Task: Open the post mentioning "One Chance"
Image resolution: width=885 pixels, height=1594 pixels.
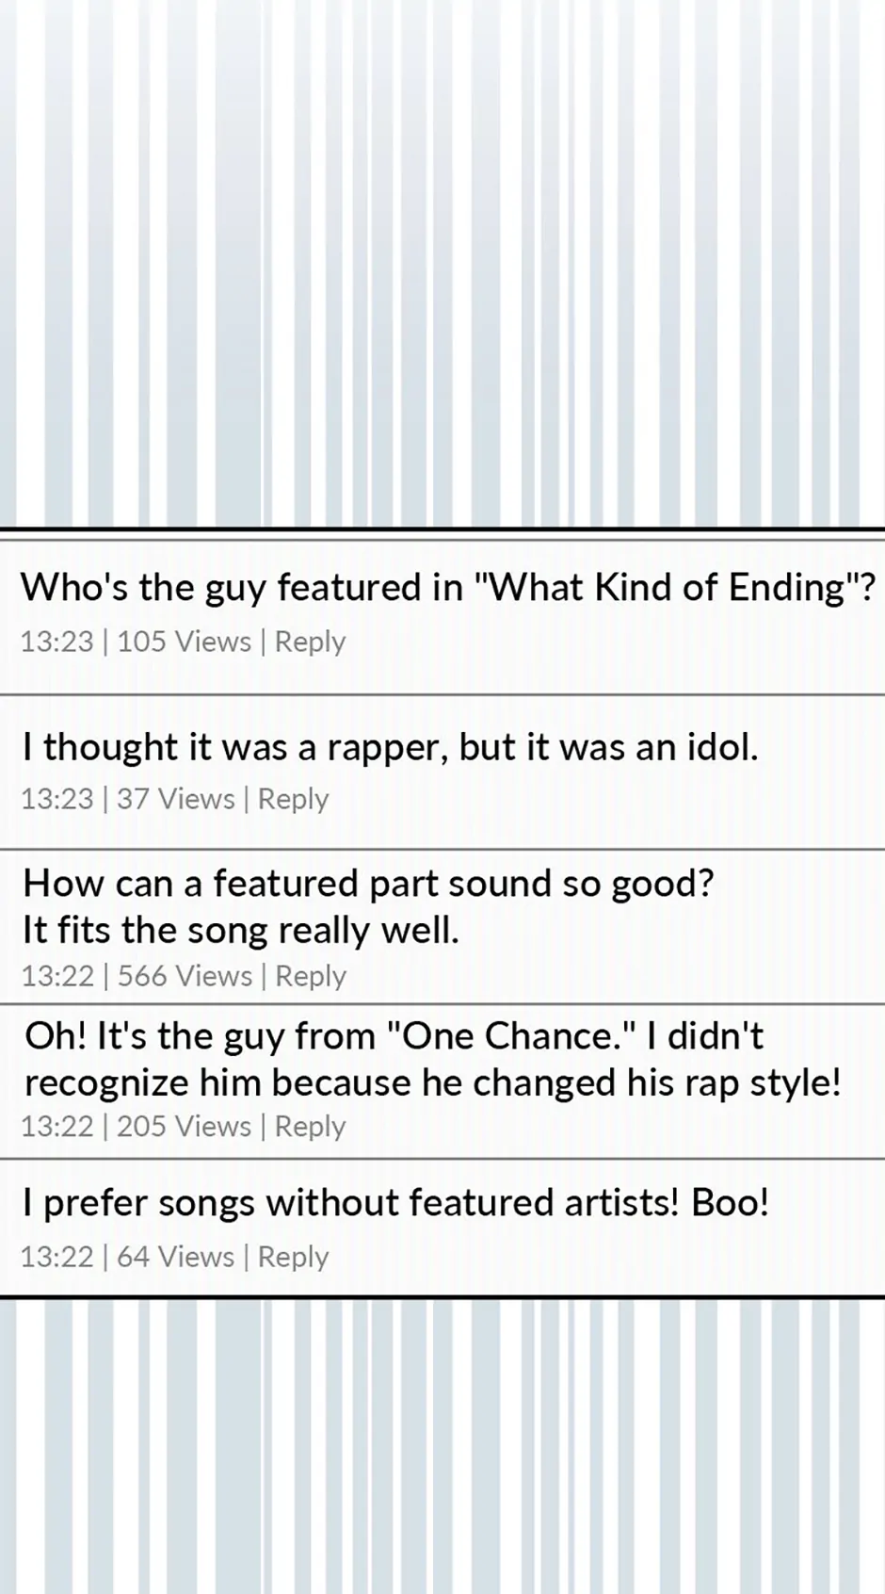Action: pyautogui.click(x=432, y=1059)
